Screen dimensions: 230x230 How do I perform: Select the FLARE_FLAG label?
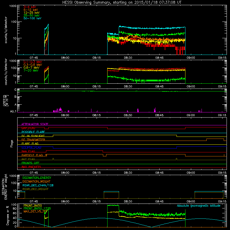coord(30,143)
